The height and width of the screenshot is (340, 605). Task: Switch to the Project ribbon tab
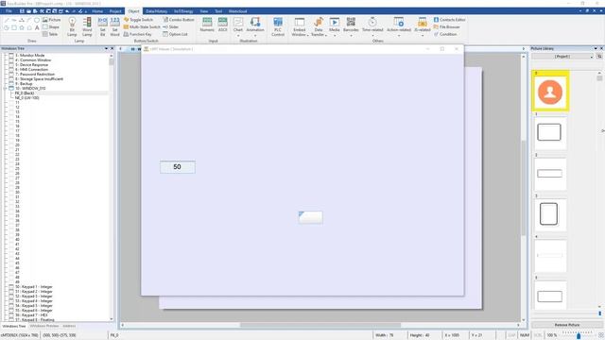click(x=115, y=11)
